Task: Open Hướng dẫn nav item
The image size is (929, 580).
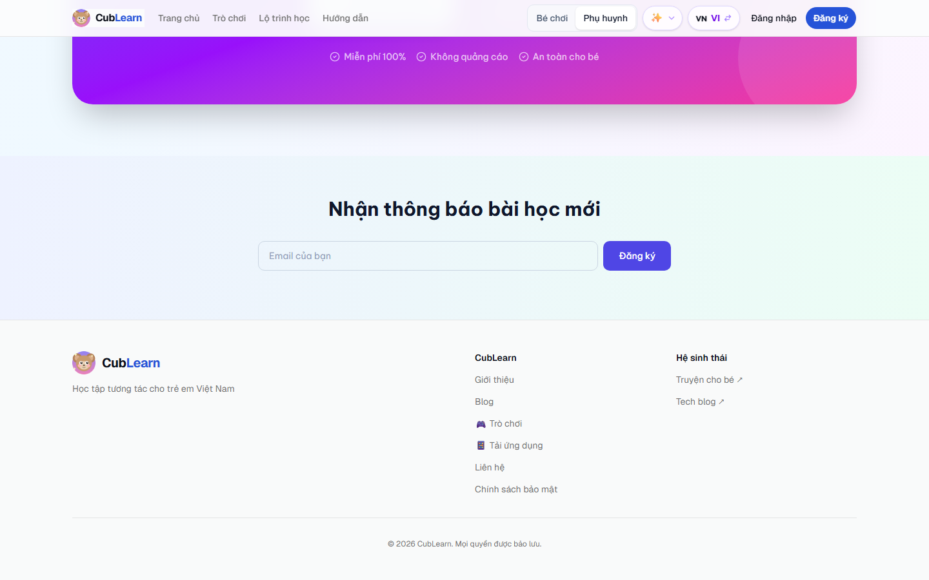Action: point(346,18)
